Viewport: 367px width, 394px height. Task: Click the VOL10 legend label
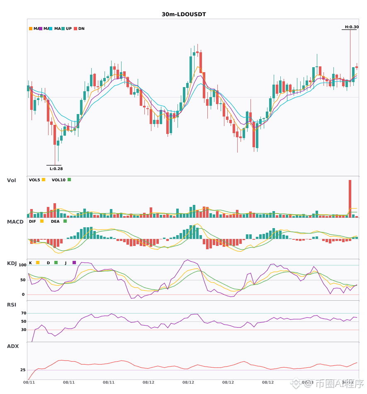(58, 180)
